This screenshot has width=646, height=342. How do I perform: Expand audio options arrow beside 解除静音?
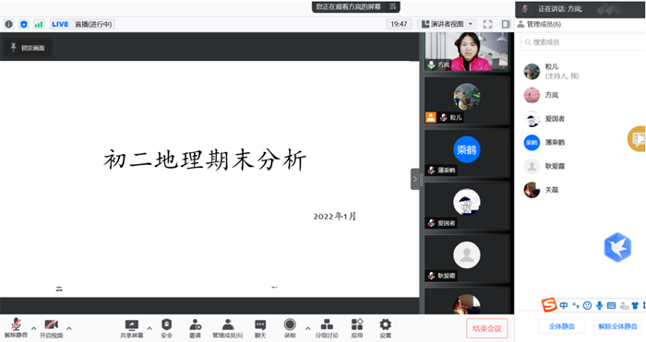34,328
